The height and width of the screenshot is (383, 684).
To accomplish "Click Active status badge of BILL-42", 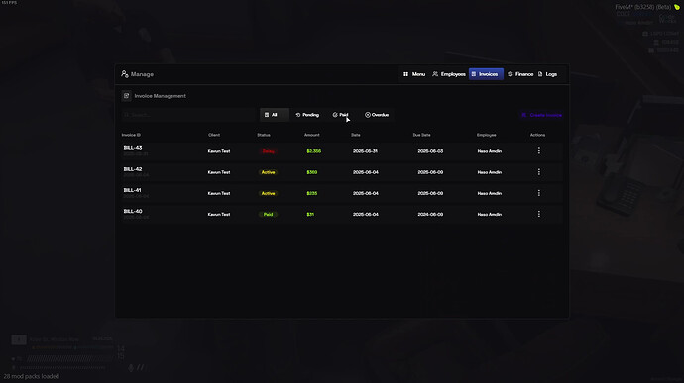I will pos(268,172).
